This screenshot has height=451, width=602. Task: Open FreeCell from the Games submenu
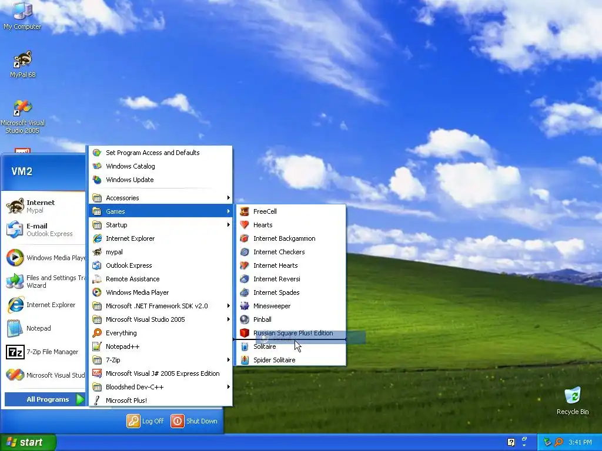coord(291,211)
